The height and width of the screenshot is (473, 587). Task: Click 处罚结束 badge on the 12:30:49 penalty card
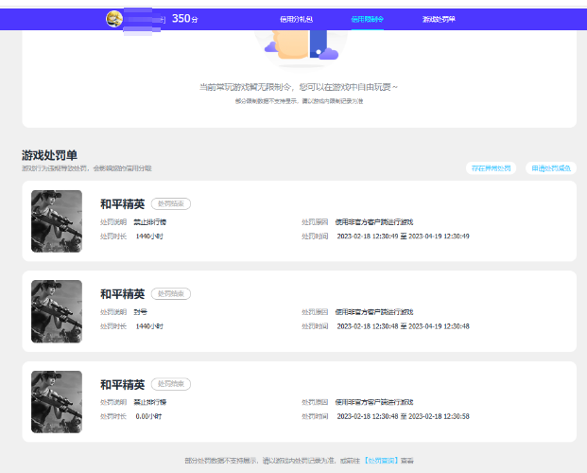pos(171,204)
